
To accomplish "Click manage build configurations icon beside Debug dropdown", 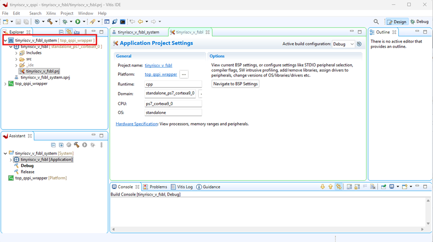I will click(359, 44).
